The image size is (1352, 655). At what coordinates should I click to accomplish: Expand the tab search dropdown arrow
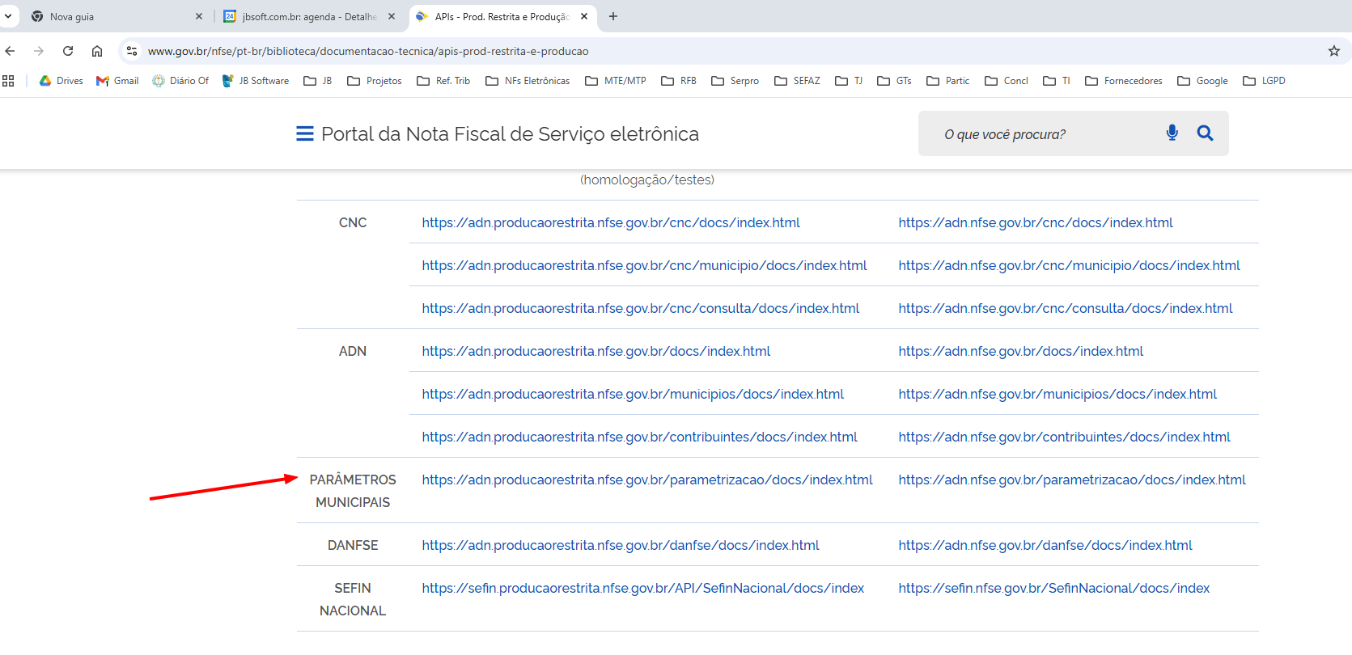[8, 16]
